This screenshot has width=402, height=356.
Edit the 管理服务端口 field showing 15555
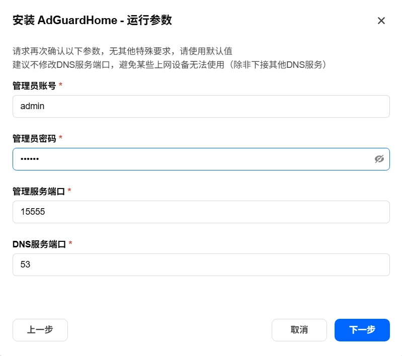(x=201, y=212)
